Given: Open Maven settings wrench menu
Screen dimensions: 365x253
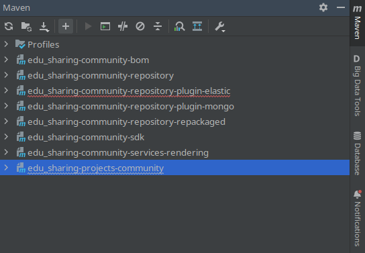Looking at the screenshot, I should (220, 27).
